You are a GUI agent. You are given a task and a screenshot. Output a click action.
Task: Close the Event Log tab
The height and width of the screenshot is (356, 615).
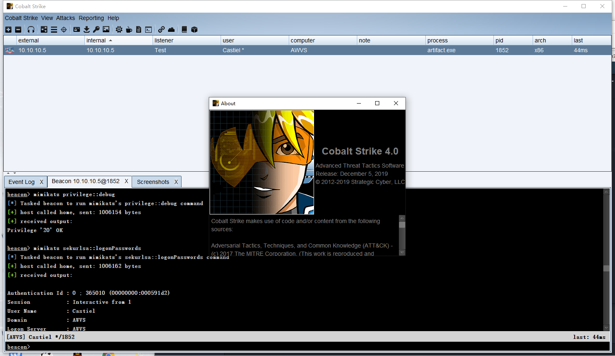click(42, 182)
